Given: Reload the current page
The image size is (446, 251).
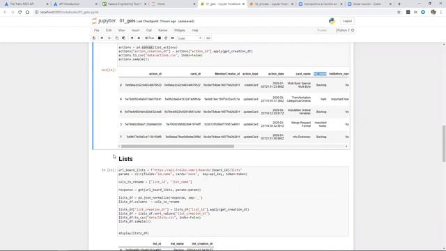Looking at the screenshot, I should click(x=20, y=13).
